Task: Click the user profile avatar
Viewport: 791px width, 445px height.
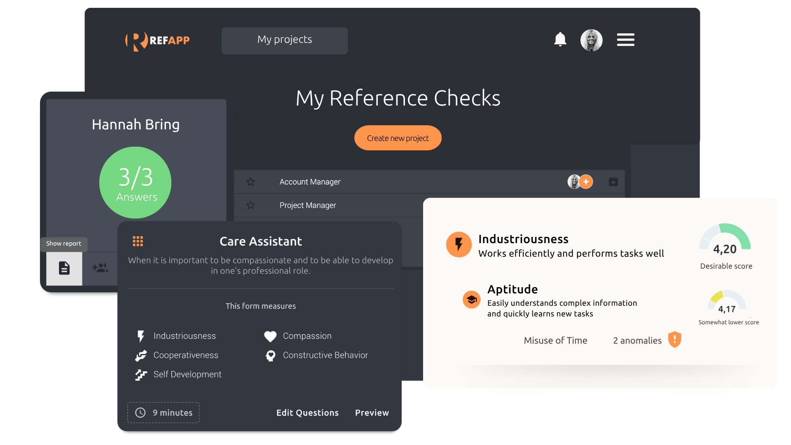Action: (x=591, y=40)
